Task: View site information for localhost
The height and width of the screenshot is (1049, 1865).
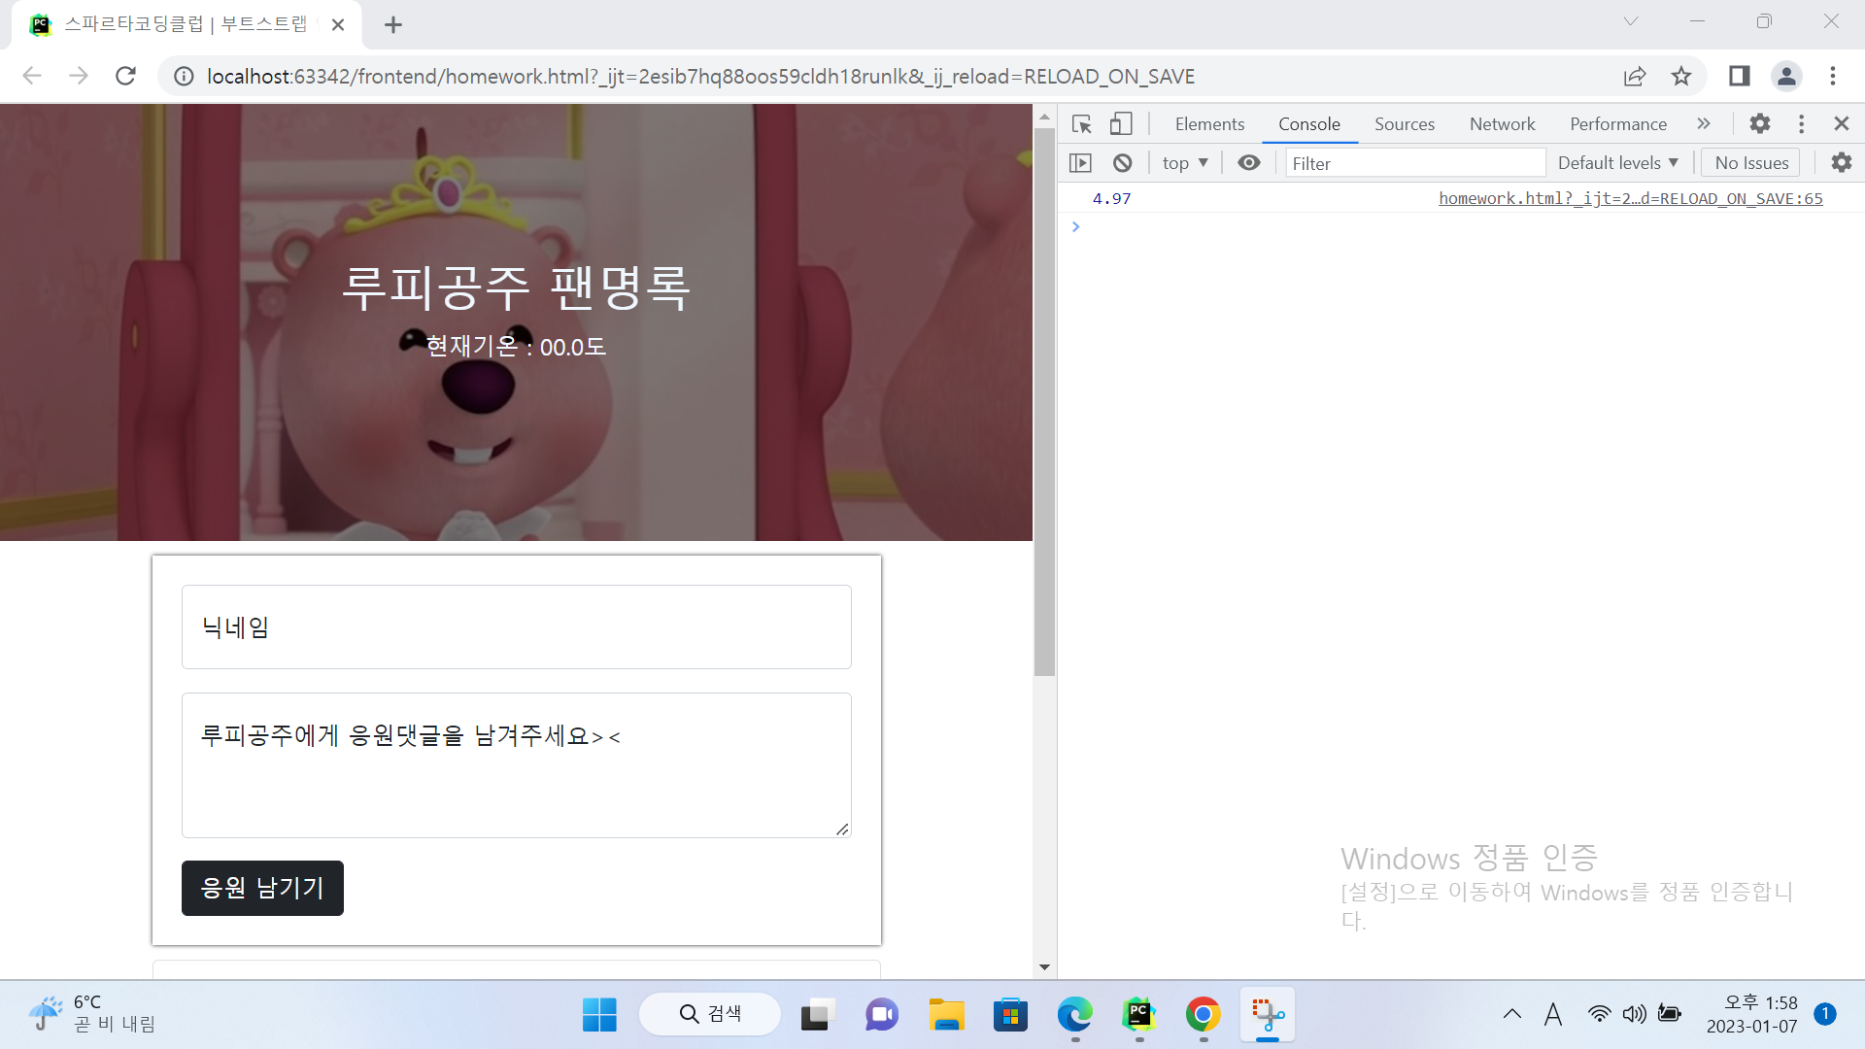Action: (x=184, y=76)
